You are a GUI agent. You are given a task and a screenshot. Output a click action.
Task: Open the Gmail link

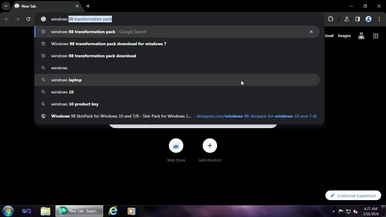pyautogui.click(x=329, y=36)
